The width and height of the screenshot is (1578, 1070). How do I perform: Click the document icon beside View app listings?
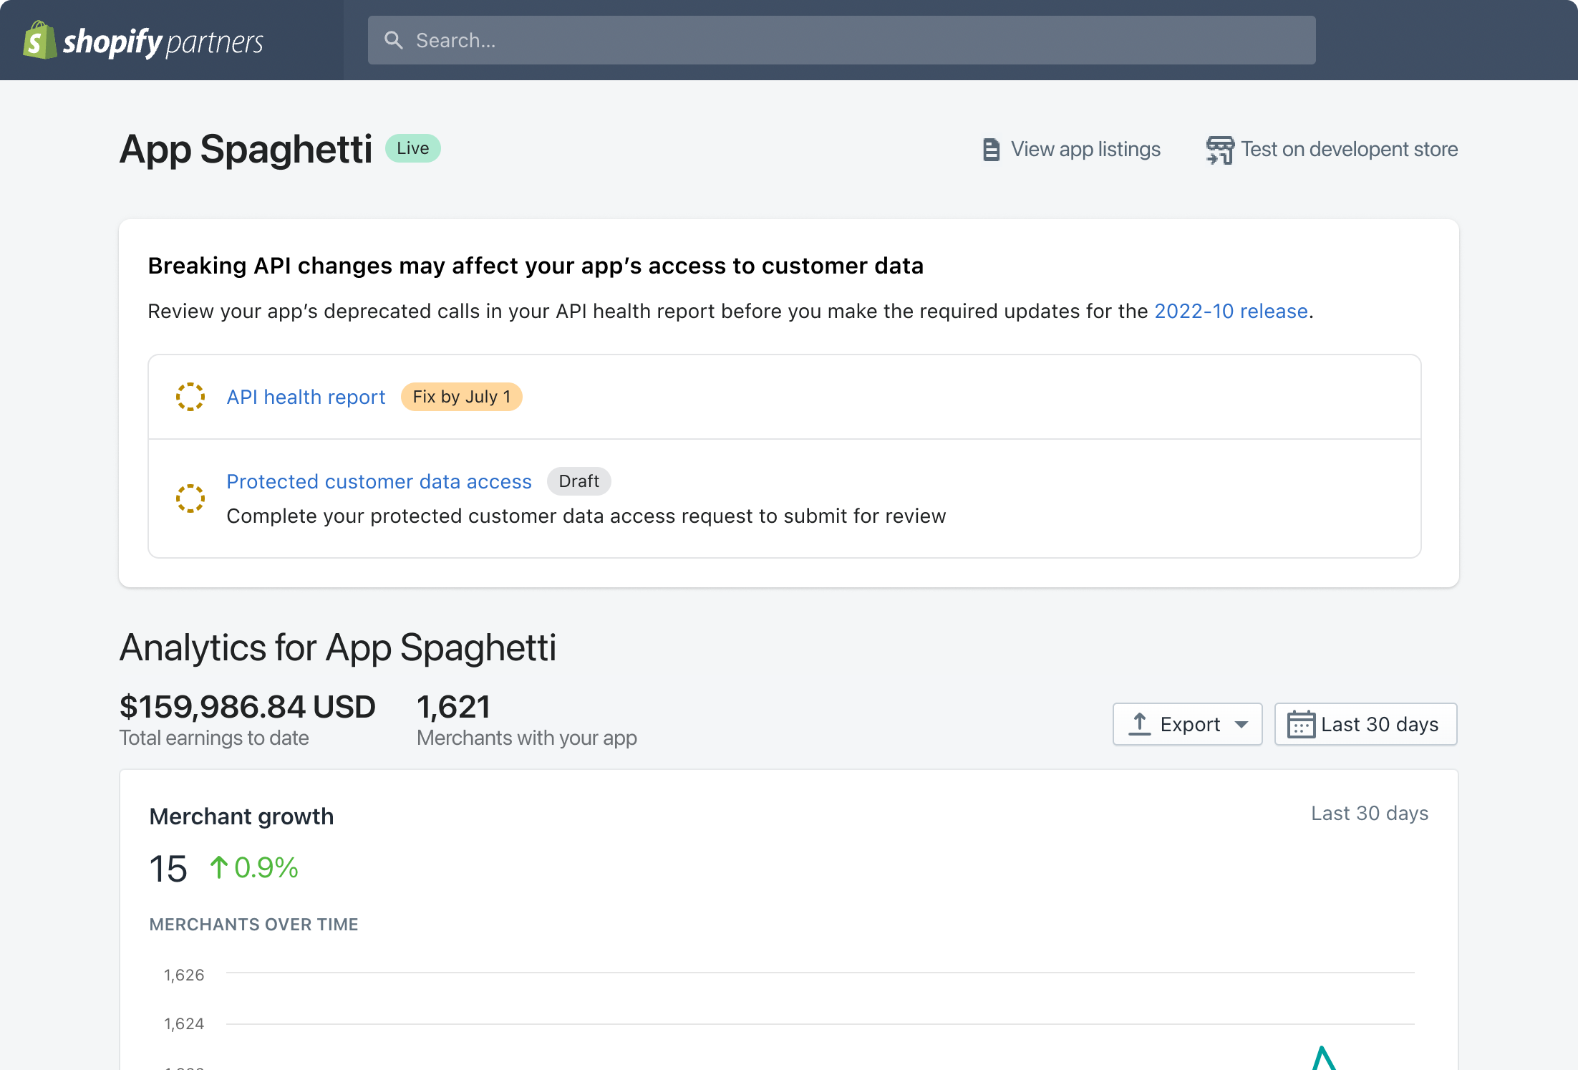(991, 150)
